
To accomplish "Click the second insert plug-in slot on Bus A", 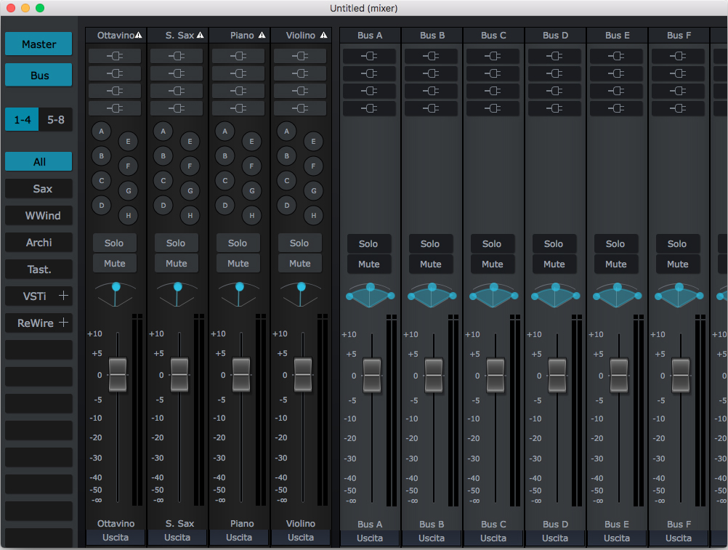I will point(370,73).
